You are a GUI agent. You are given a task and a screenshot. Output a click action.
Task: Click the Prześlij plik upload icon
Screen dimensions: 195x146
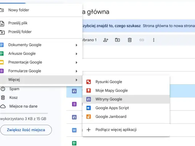pos(2,24)
